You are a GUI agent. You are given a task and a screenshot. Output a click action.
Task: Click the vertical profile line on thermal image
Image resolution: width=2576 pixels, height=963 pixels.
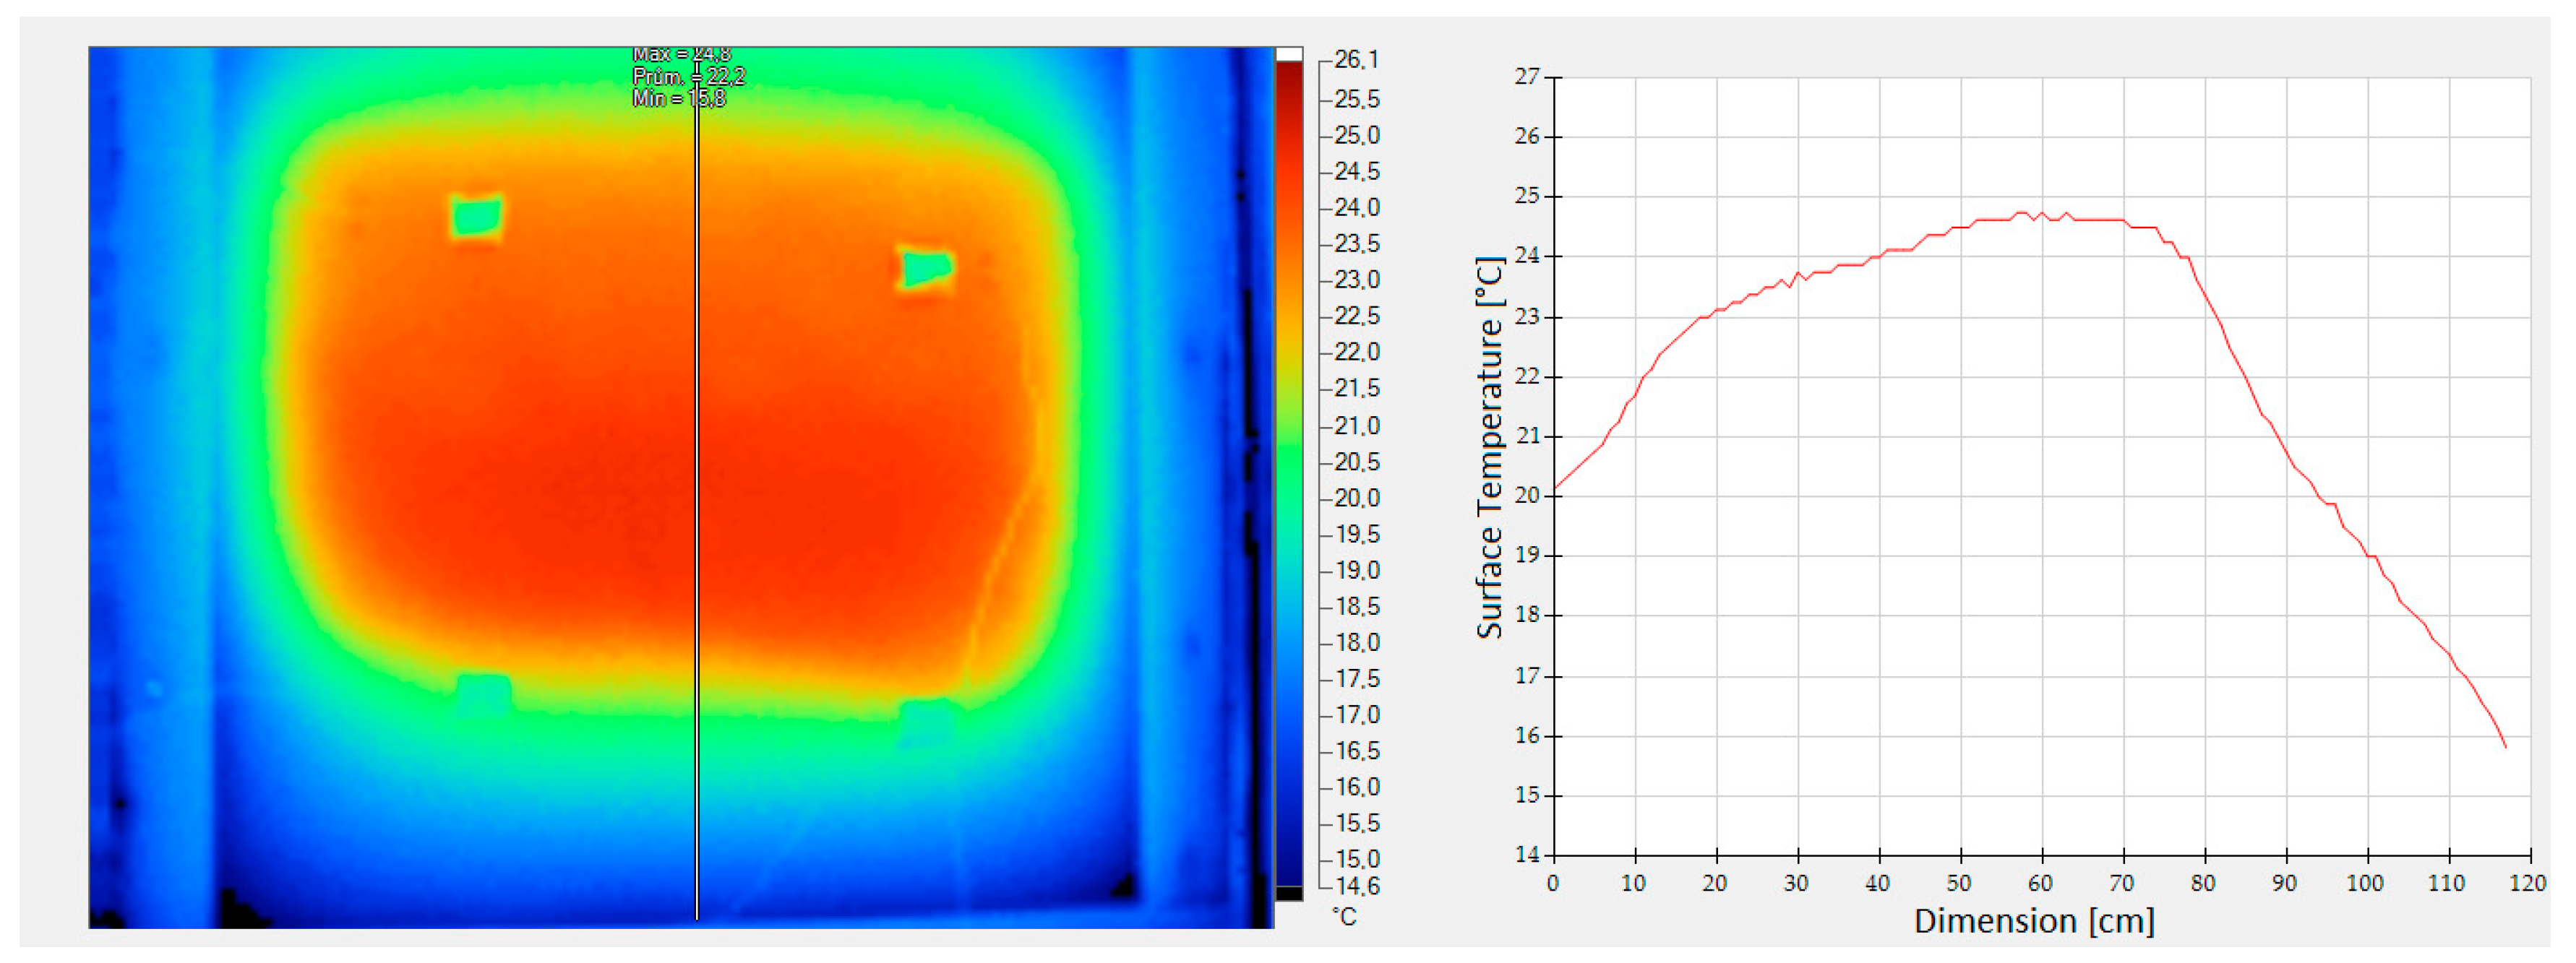697,500
